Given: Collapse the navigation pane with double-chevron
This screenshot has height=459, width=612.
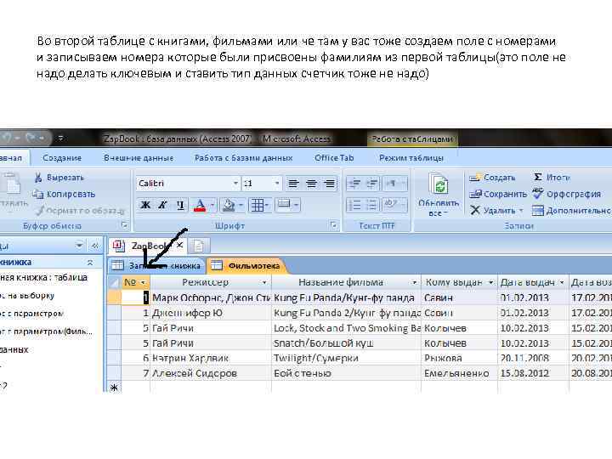Looking at the screenshot, I should pyautogui.click(x=95, y=246).
